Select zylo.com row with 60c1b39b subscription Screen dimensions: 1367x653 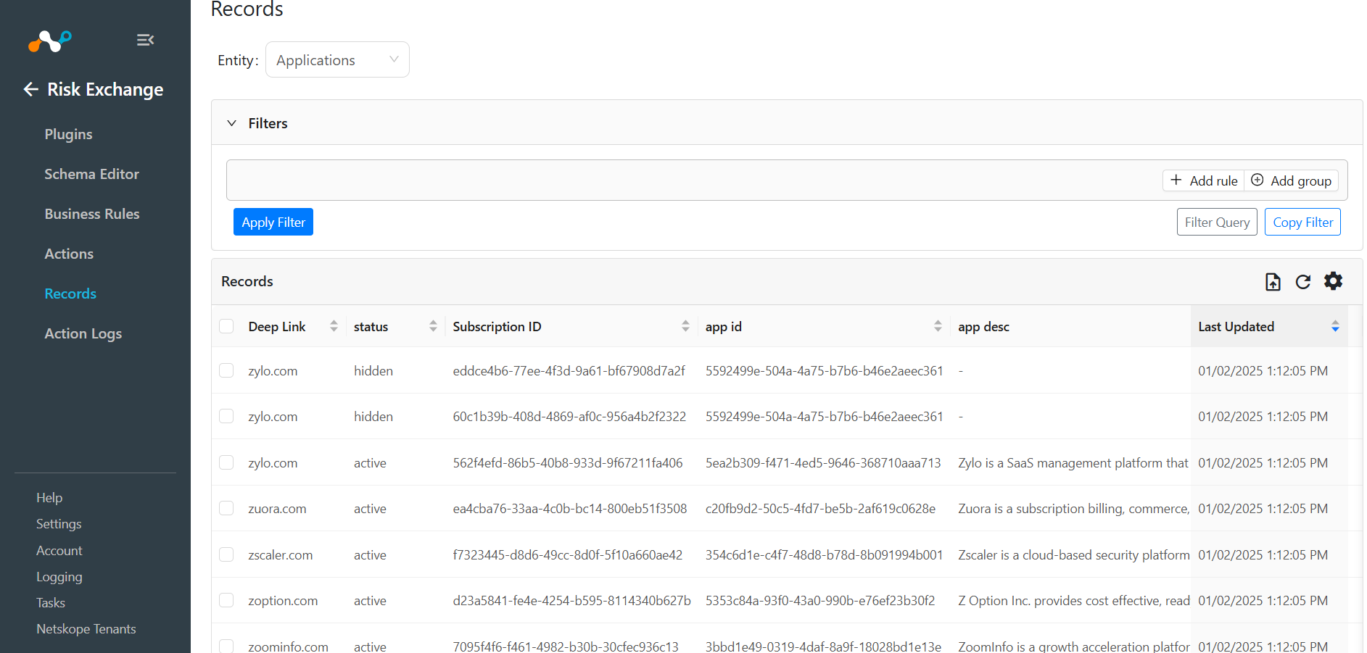click(226, 416)
